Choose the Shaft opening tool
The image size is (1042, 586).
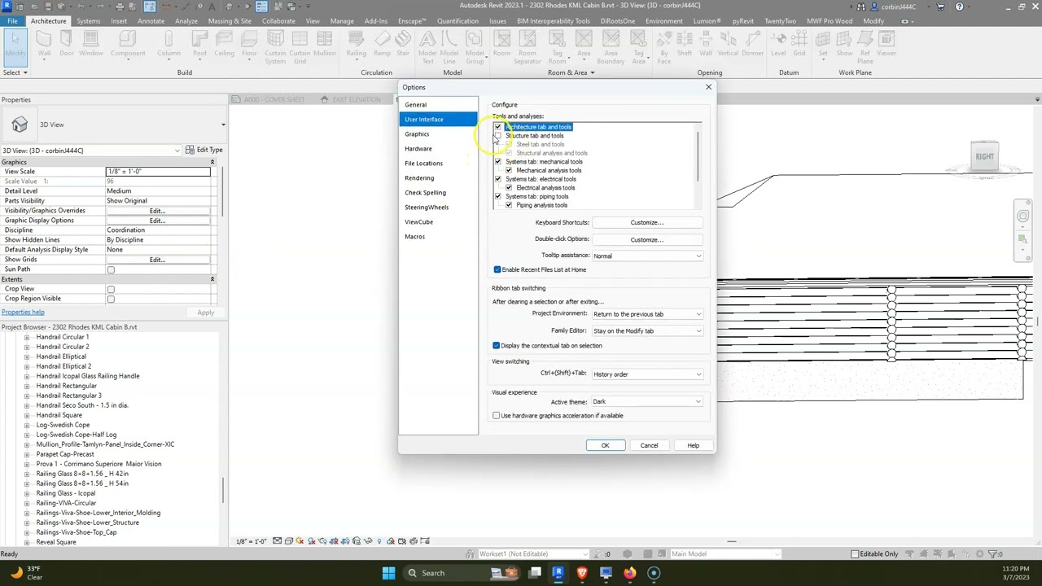(x=685, y=43)
